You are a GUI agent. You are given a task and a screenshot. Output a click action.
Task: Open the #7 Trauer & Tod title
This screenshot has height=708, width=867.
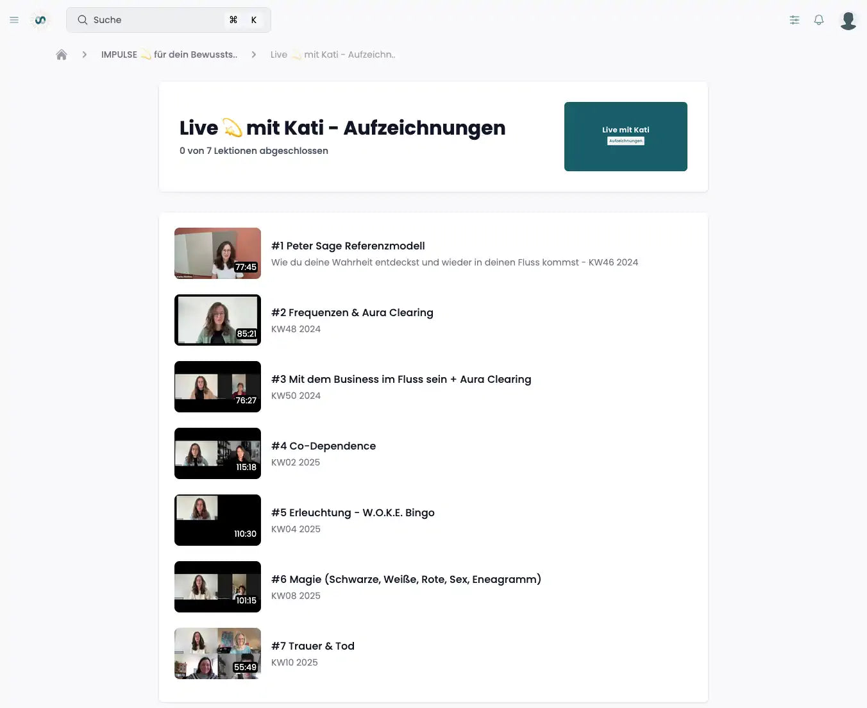pyautogui.click(x=313, y=646)
